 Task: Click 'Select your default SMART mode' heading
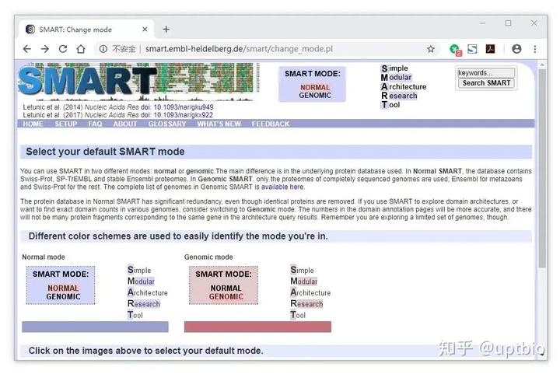coord(105,152)
